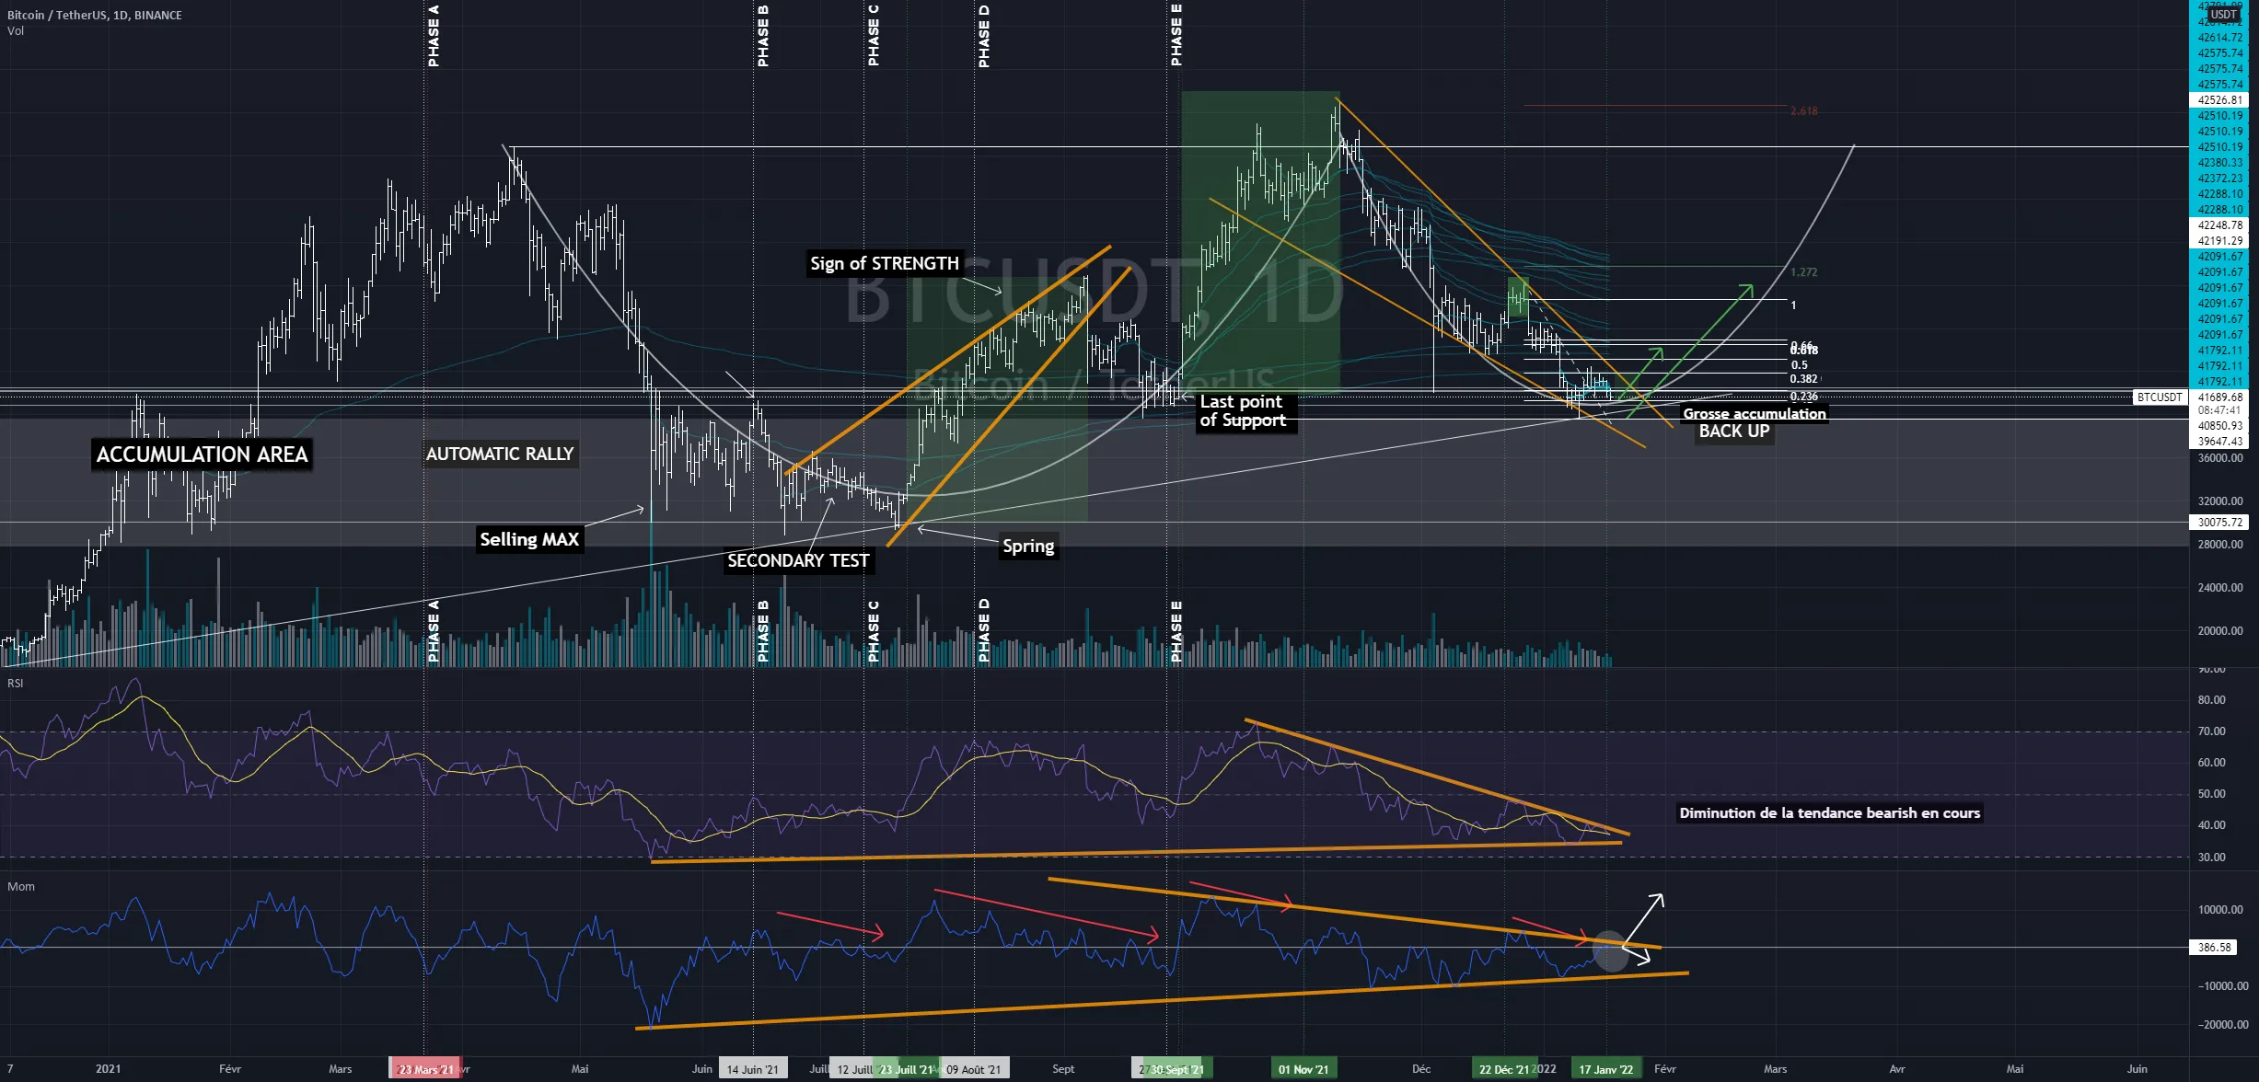This screenshot has width=2259, height=1082.
Task: Select the Mom pane label
Action: (x=21, y=887)
